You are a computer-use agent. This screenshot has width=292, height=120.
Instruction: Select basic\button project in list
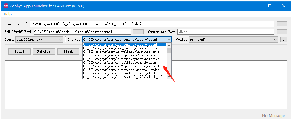(x=125, y=48)
